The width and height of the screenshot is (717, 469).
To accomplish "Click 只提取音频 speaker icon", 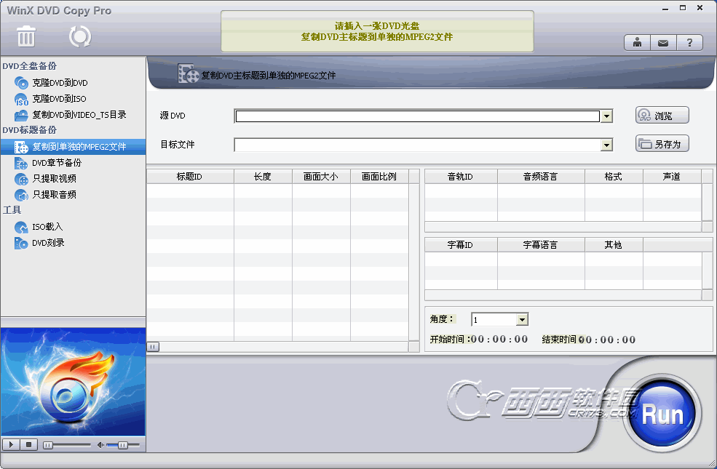I will (21, 195).
